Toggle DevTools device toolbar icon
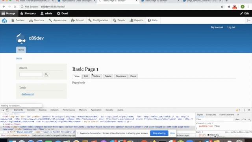The height and width of the screenshot is (142, 252). 7,110
